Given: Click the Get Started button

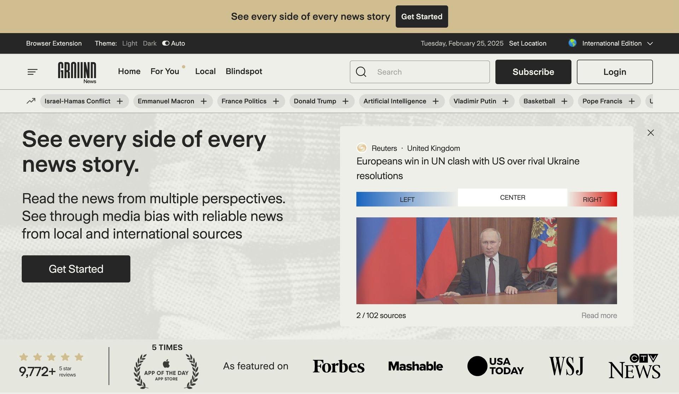Looking at the screenshot, I should 76,269.
